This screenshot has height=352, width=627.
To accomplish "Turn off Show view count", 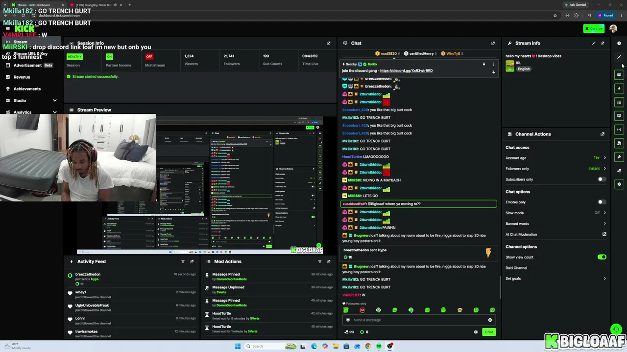I will pyautogui.click(x=602, y=257).
